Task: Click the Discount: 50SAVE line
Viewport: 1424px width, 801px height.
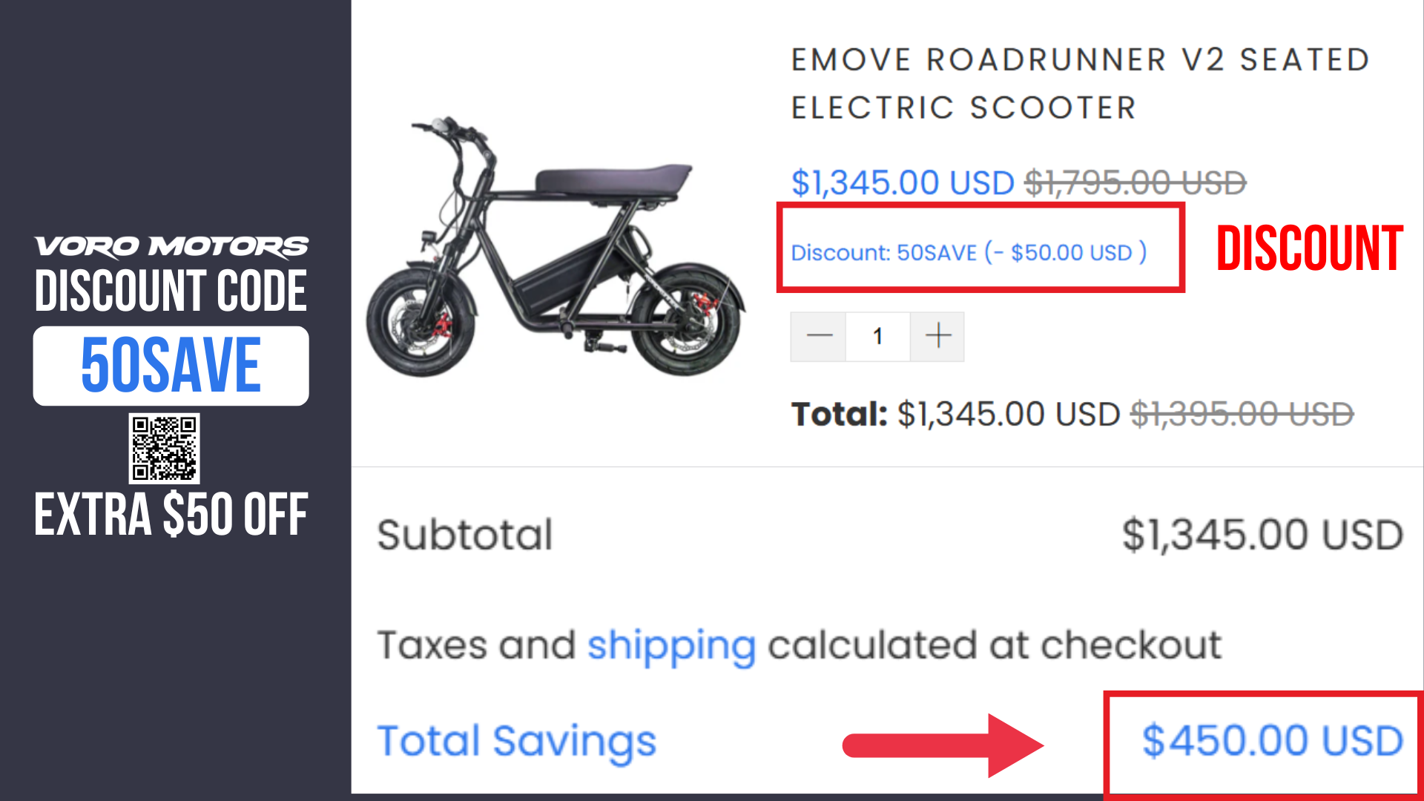Action: (x=969, y=253)
